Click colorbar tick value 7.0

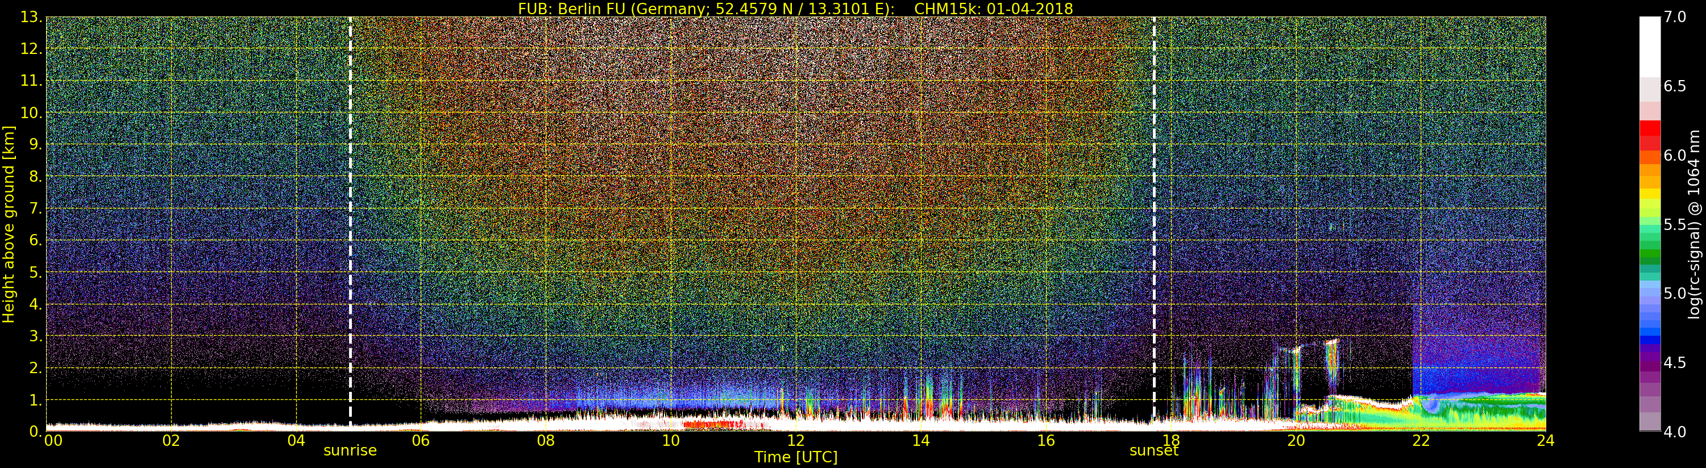tap(1675, 17)
